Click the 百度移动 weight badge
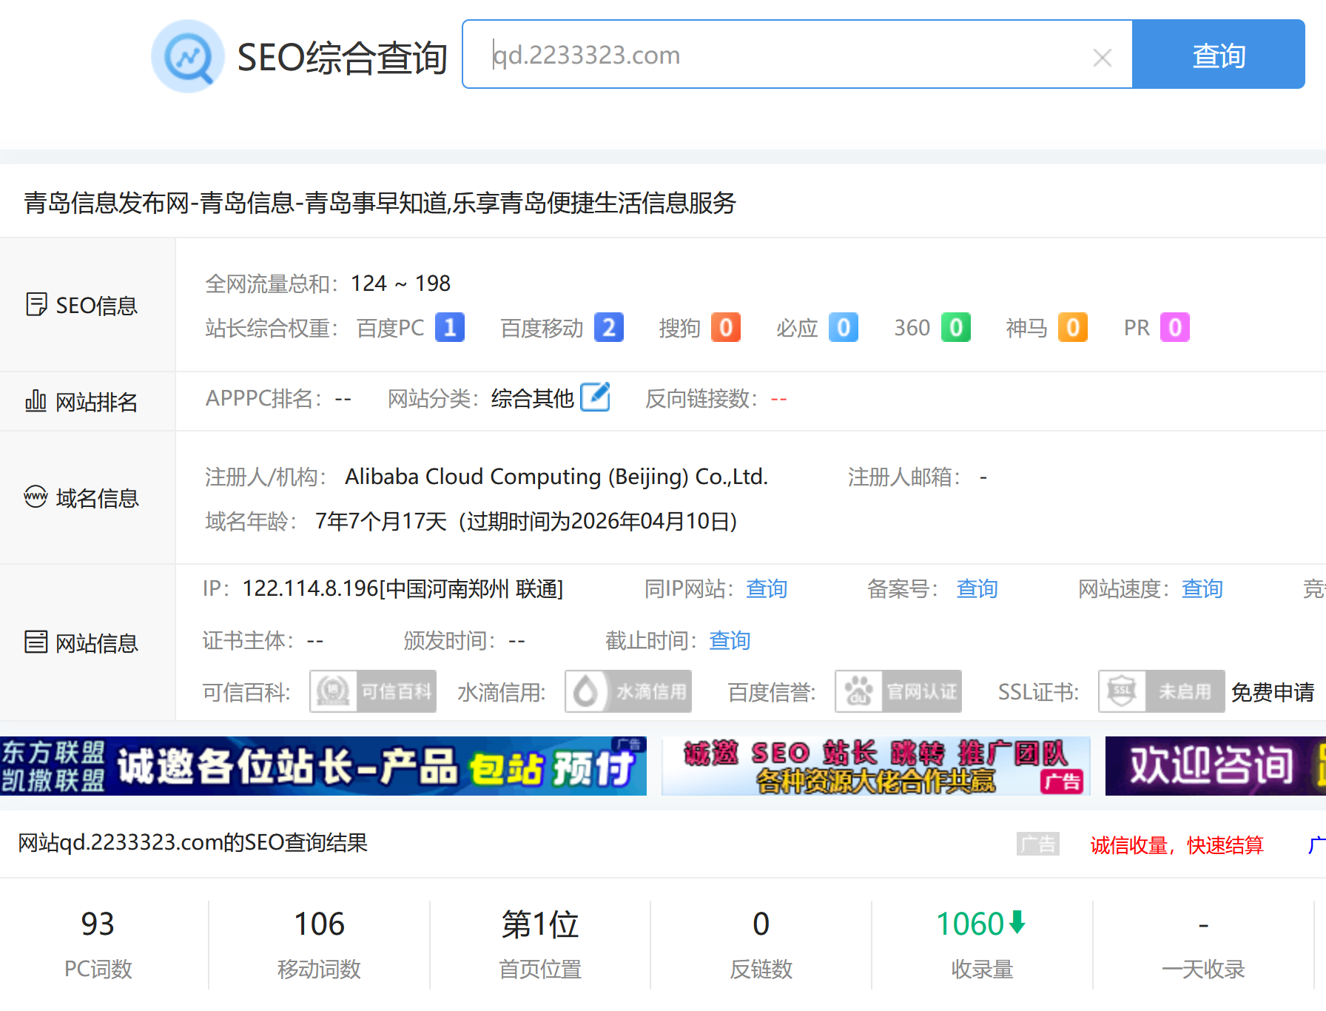The height and width of the screenshot is (1011, 1326). click(x=608, y=327)
